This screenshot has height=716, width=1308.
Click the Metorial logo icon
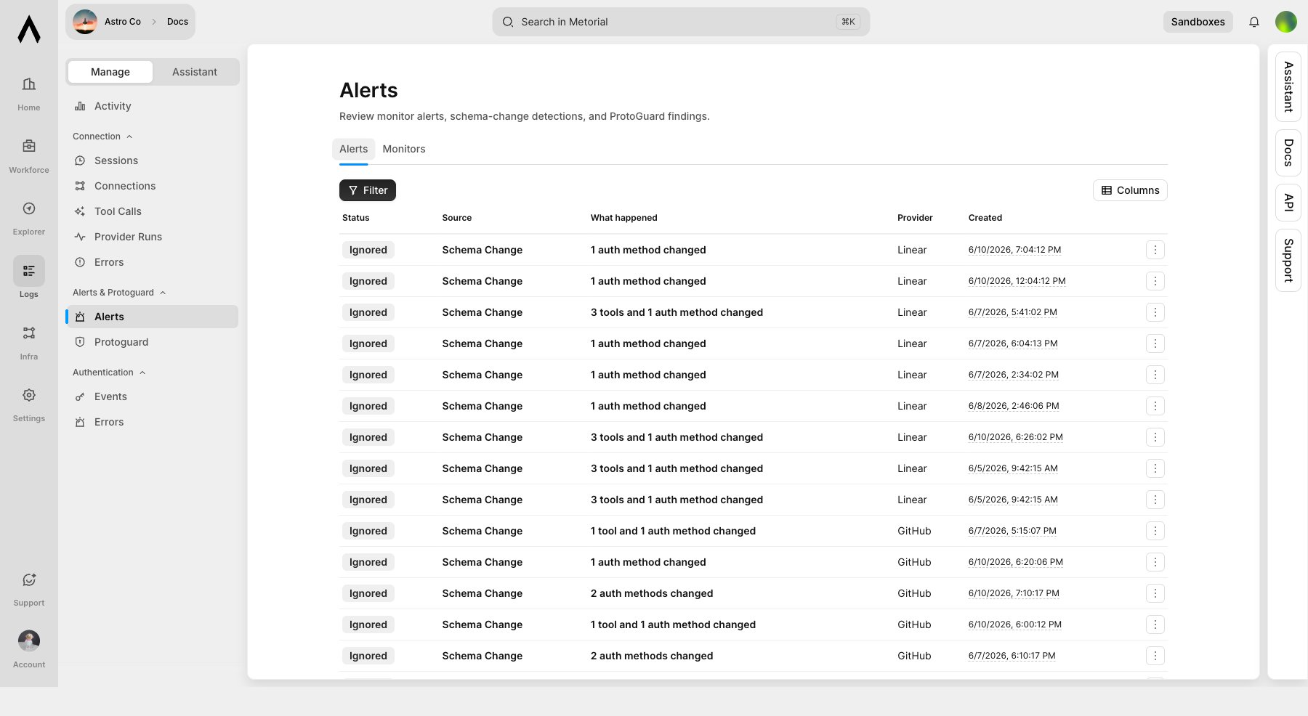tap(29, 29)
